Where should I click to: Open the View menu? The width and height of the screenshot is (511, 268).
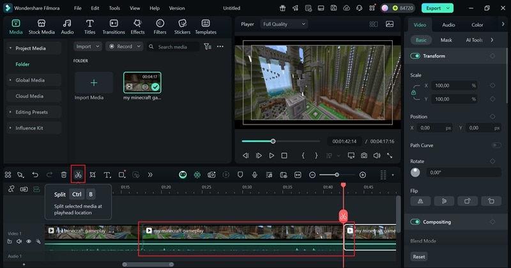click(x=135, y=8)
